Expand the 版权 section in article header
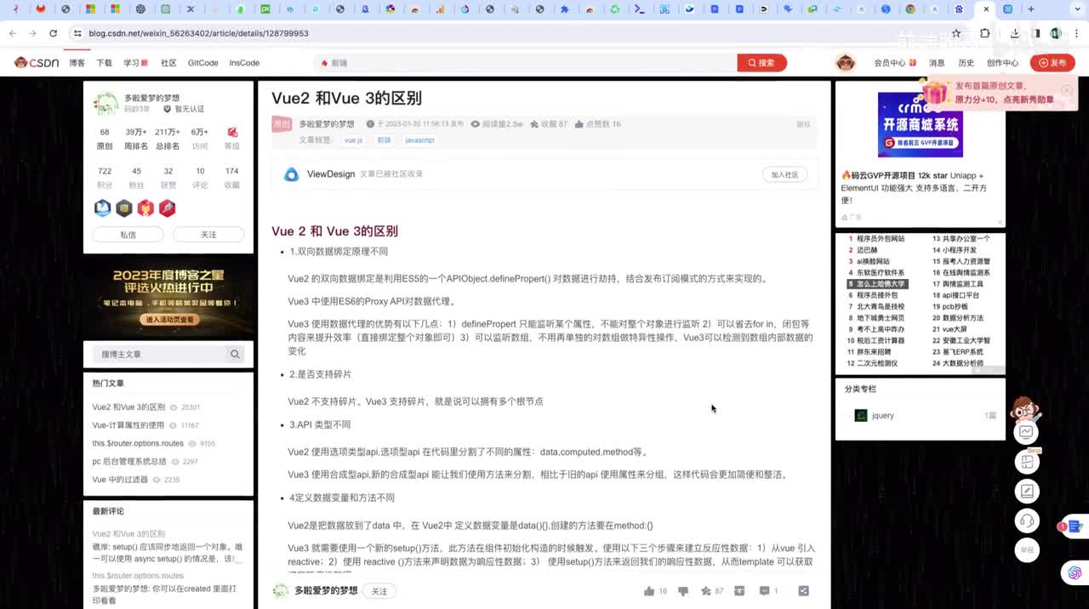Image resolution: width=1089 pixels, height=609 pixels. pyautogui.click(x=802, y=124)
